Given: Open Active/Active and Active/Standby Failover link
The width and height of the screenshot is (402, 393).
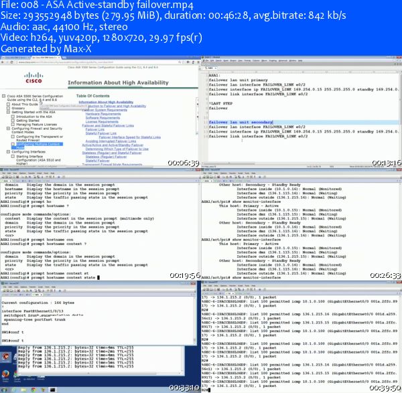Looking at the screenshot, I should (113, 145).
